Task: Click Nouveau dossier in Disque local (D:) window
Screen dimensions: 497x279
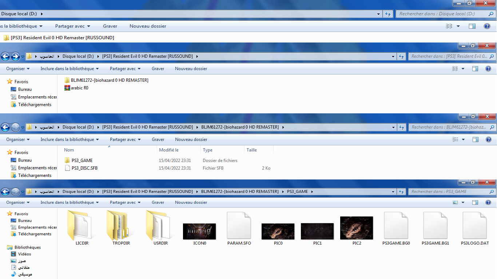Action: point(148,26)
